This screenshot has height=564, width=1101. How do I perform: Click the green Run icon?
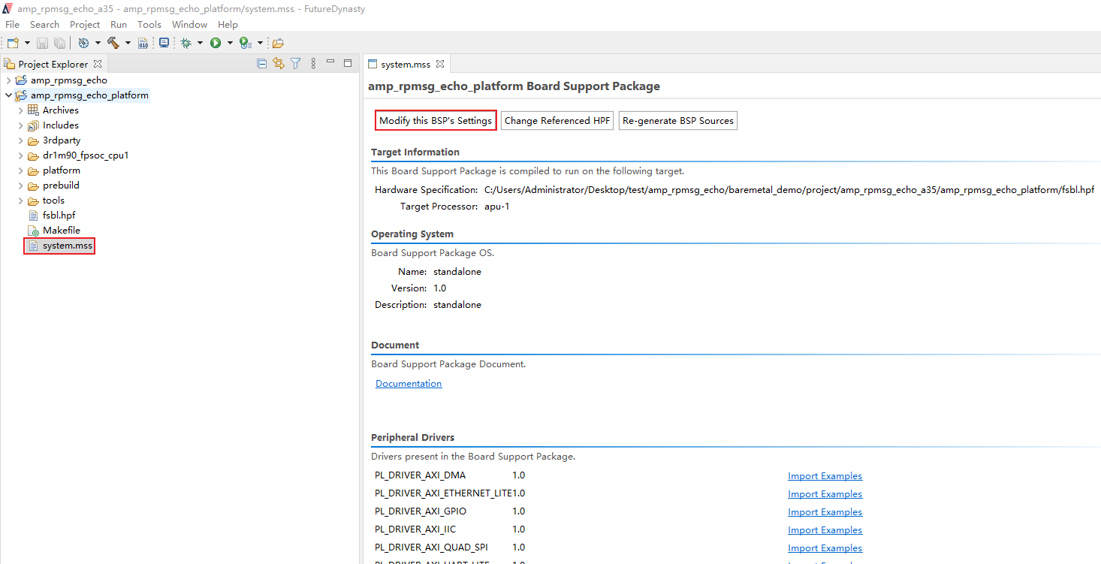(216, 43)
